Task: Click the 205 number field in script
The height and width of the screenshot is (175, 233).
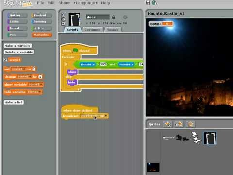Action: point(103,64)
